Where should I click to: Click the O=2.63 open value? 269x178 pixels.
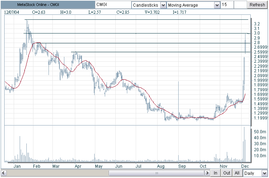pyautogui.click(x=39, y=12)
